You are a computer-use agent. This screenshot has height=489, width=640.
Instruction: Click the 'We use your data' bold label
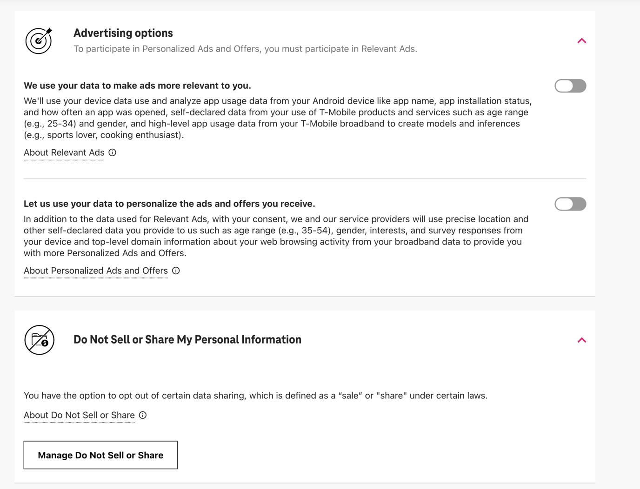[137, 86]
